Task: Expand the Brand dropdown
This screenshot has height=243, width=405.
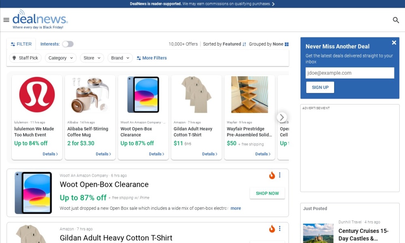Action: click(120, 58)
